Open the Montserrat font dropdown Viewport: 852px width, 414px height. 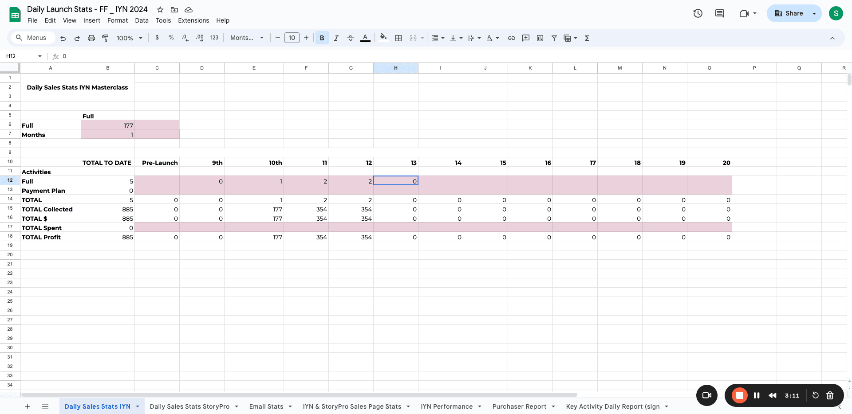(x=247, y=38)
